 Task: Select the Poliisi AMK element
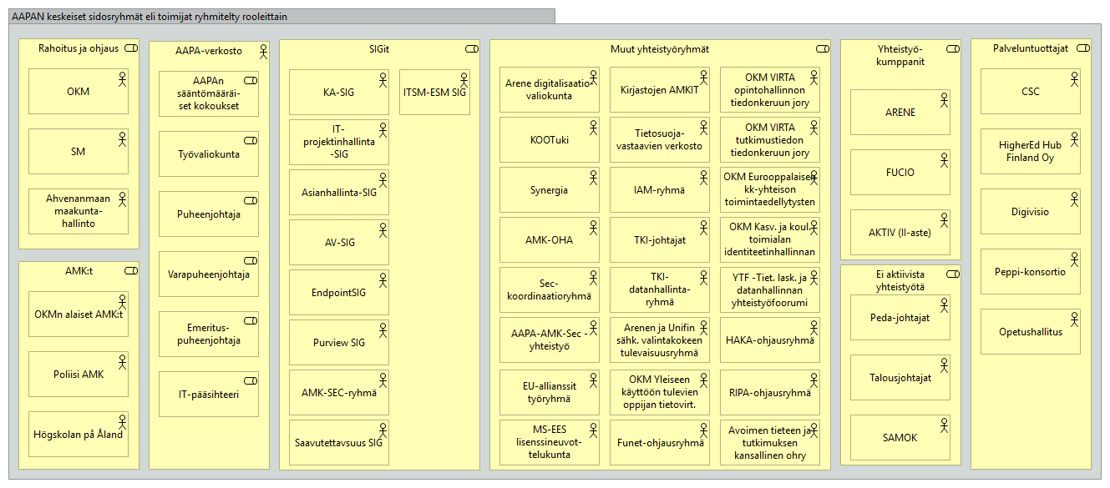point(78,375)
